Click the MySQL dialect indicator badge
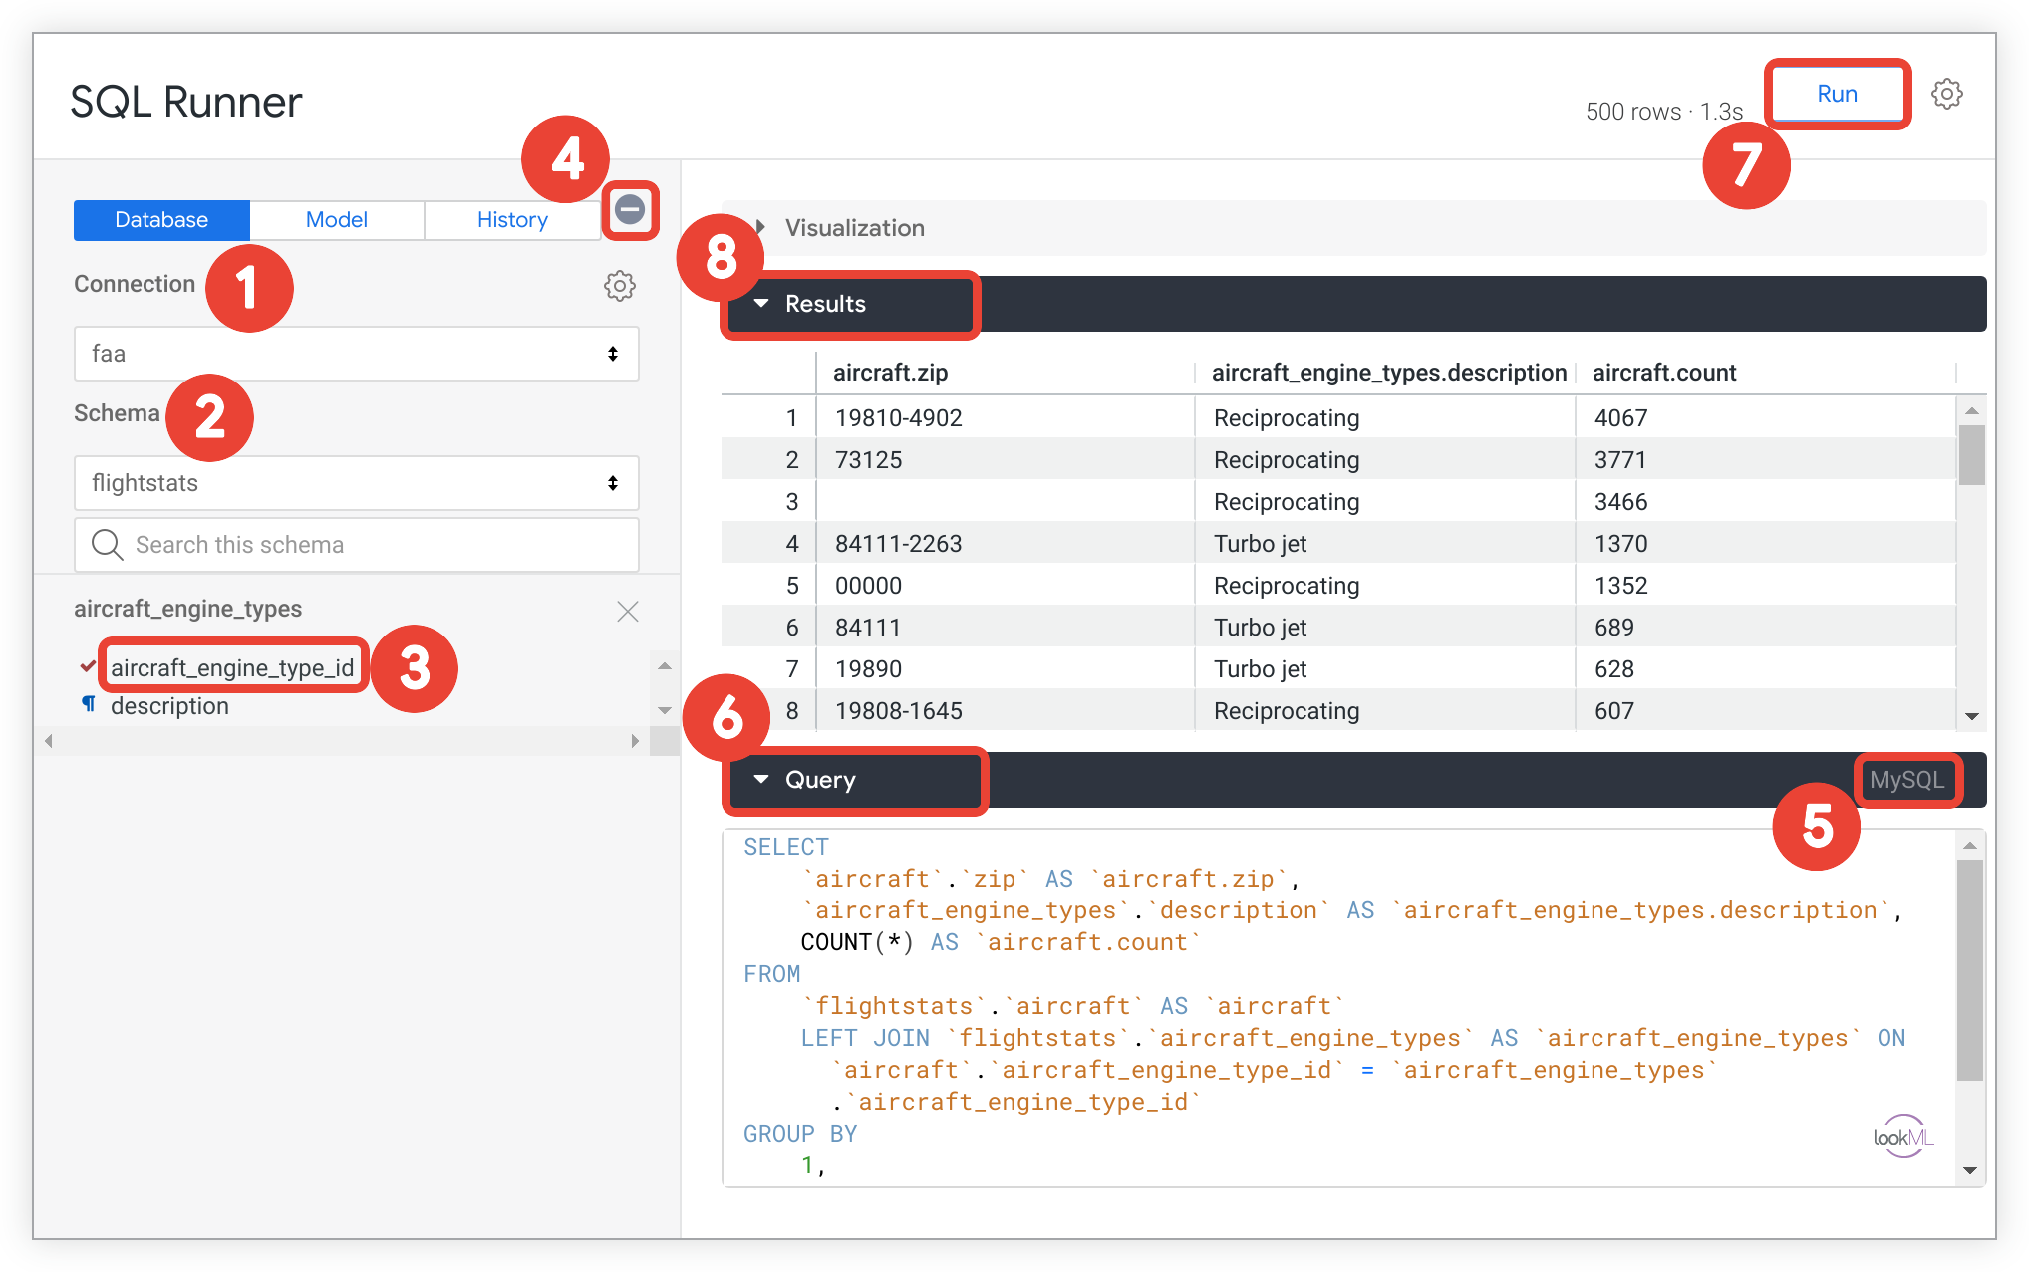Screen dimensions: 2029x1272 pos(1905,778)
